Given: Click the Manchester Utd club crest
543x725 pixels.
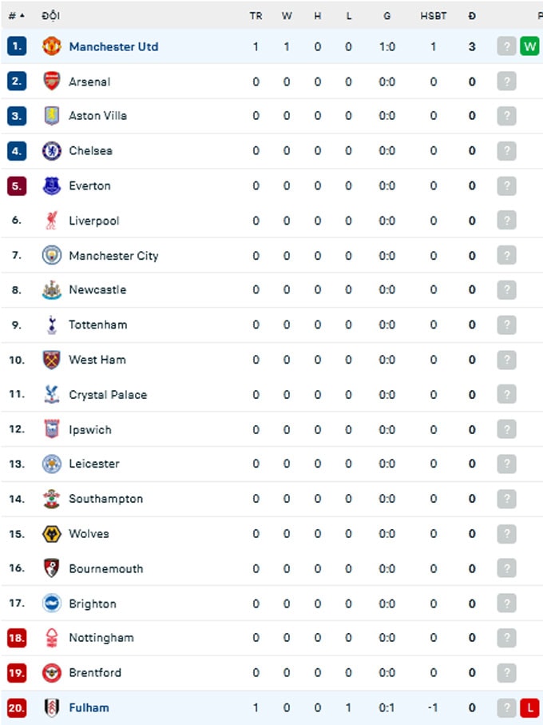Looking at the screenshot, I should (52, 46).
